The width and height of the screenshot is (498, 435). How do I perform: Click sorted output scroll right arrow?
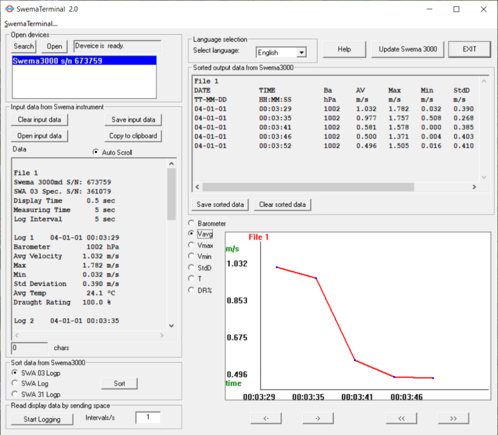coord(474,187)
